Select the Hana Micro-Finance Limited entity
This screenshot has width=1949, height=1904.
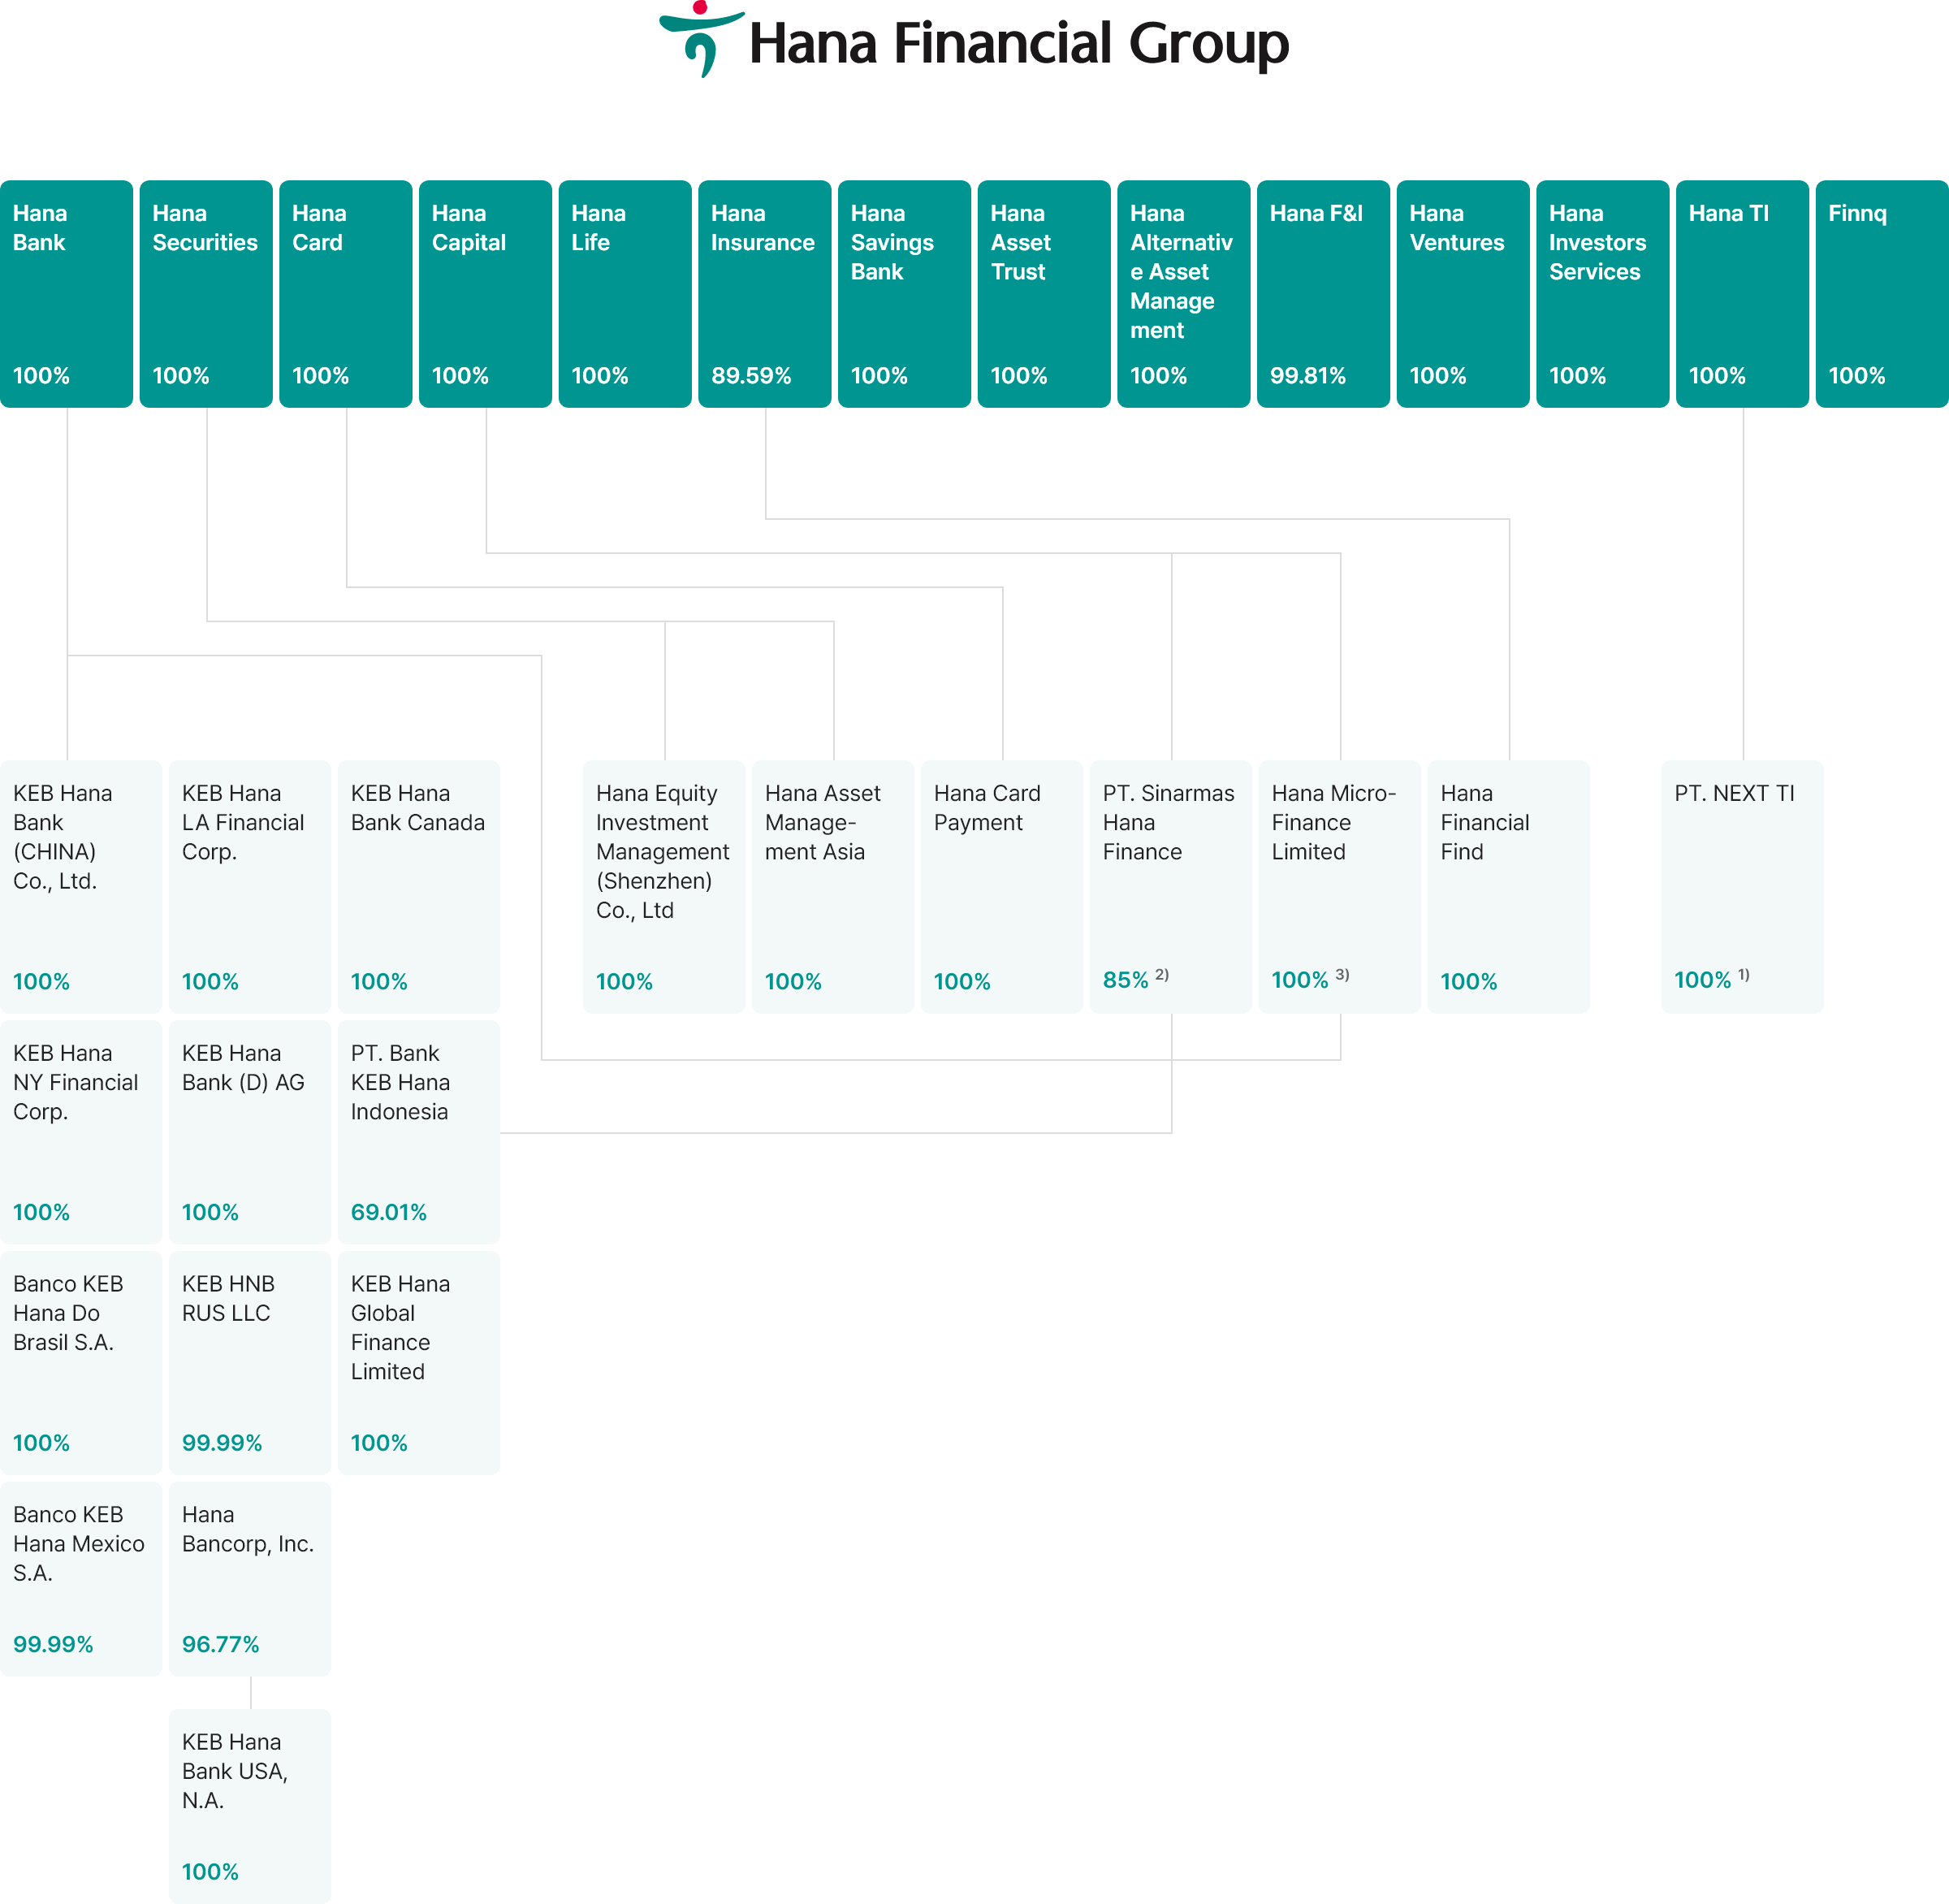(1339, 887)
